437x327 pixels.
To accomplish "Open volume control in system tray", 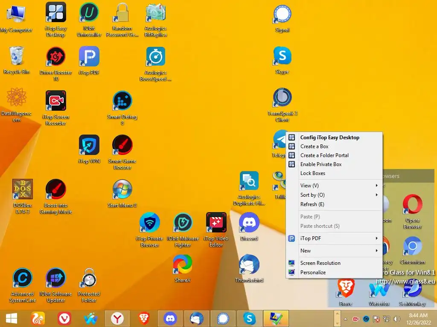I will click(x=396, y=319).
